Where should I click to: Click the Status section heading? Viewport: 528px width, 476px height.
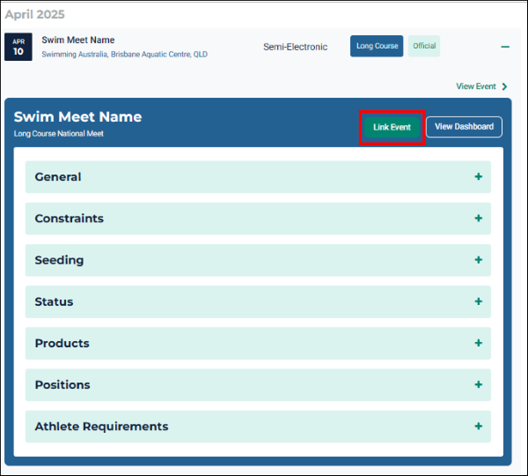54,301
